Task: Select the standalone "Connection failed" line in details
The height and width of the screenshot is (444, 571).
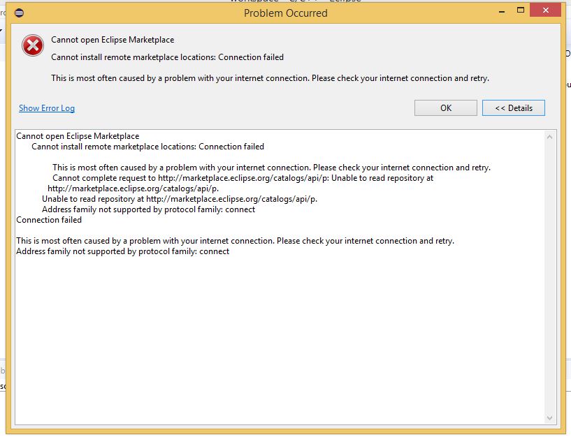Action: pos(49,220)
